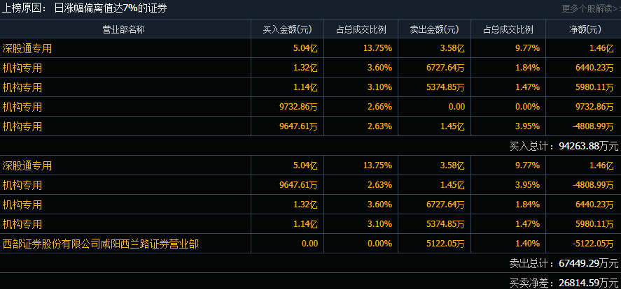Open 西部证券股份有限公司咸阳西兰路证券营业部 entry
The width and height of the screenshot is (621, 289).
[101, 244]
